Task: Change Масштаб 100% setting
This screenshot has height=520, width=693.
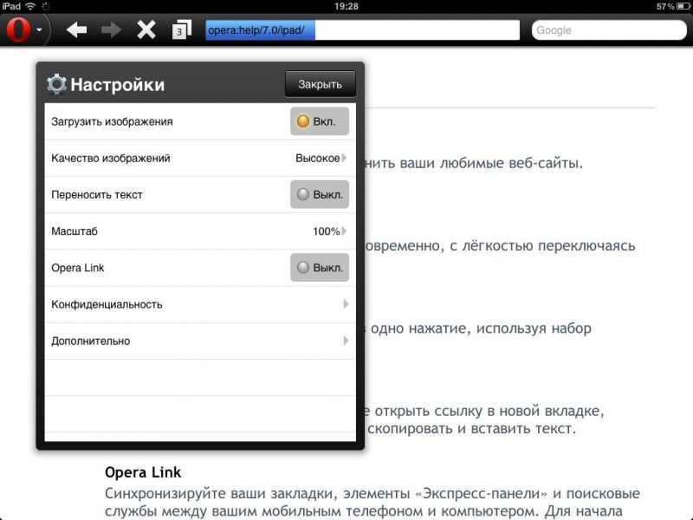Action: [x=329, y=231]
